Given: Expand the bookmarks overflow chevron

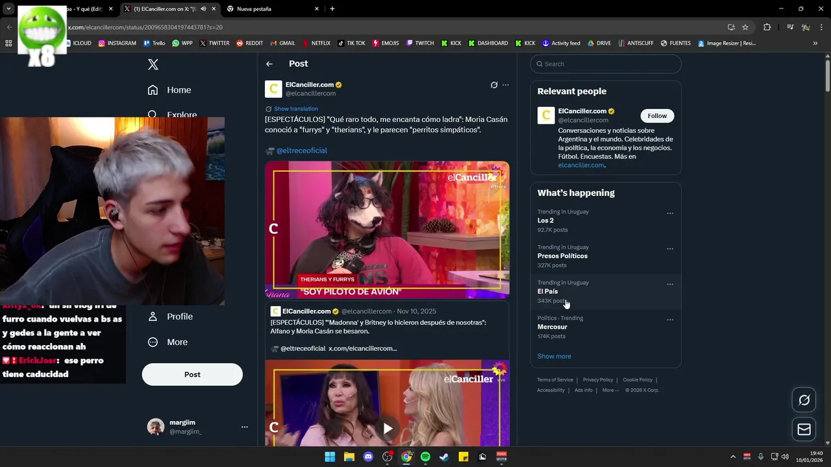Looking at the screenshot, I should pyautogui.click(x=815, y=43).
